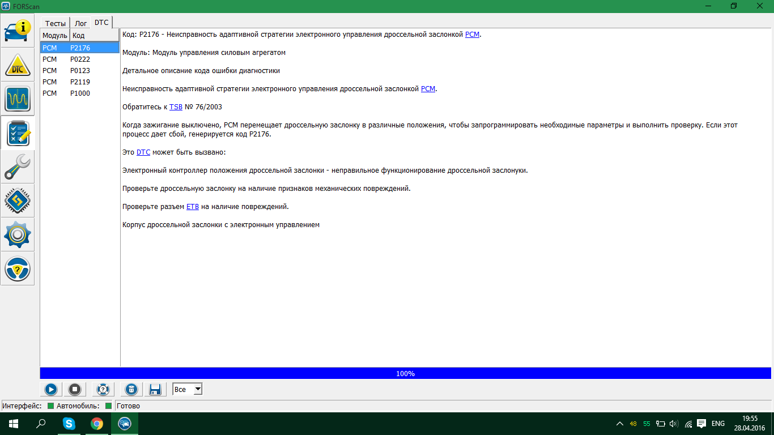
Task: Stop the running test with stop button
Action: [x=75, y=389]
